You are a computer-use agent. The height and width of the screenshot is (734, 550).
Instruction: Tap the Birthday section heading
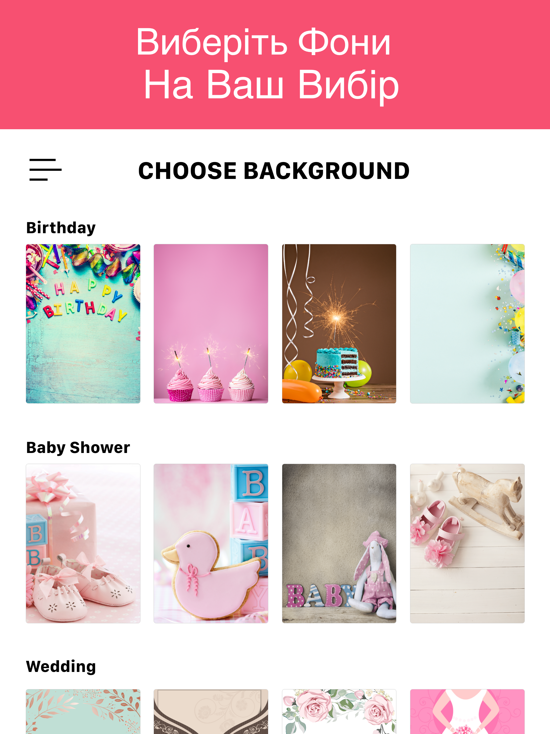click(x=61, y=228)
